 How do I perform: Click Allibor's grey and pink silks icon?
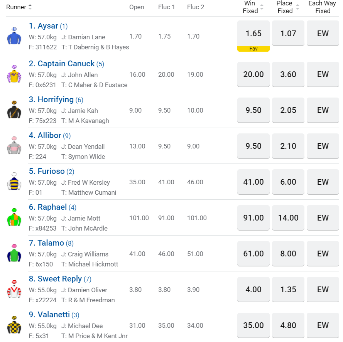[14, 146]
